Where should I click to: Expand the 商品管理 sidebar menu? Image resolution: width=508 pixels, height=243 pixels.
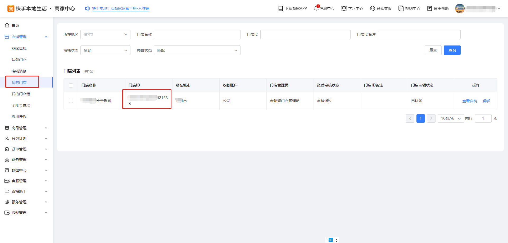(26, 128)
